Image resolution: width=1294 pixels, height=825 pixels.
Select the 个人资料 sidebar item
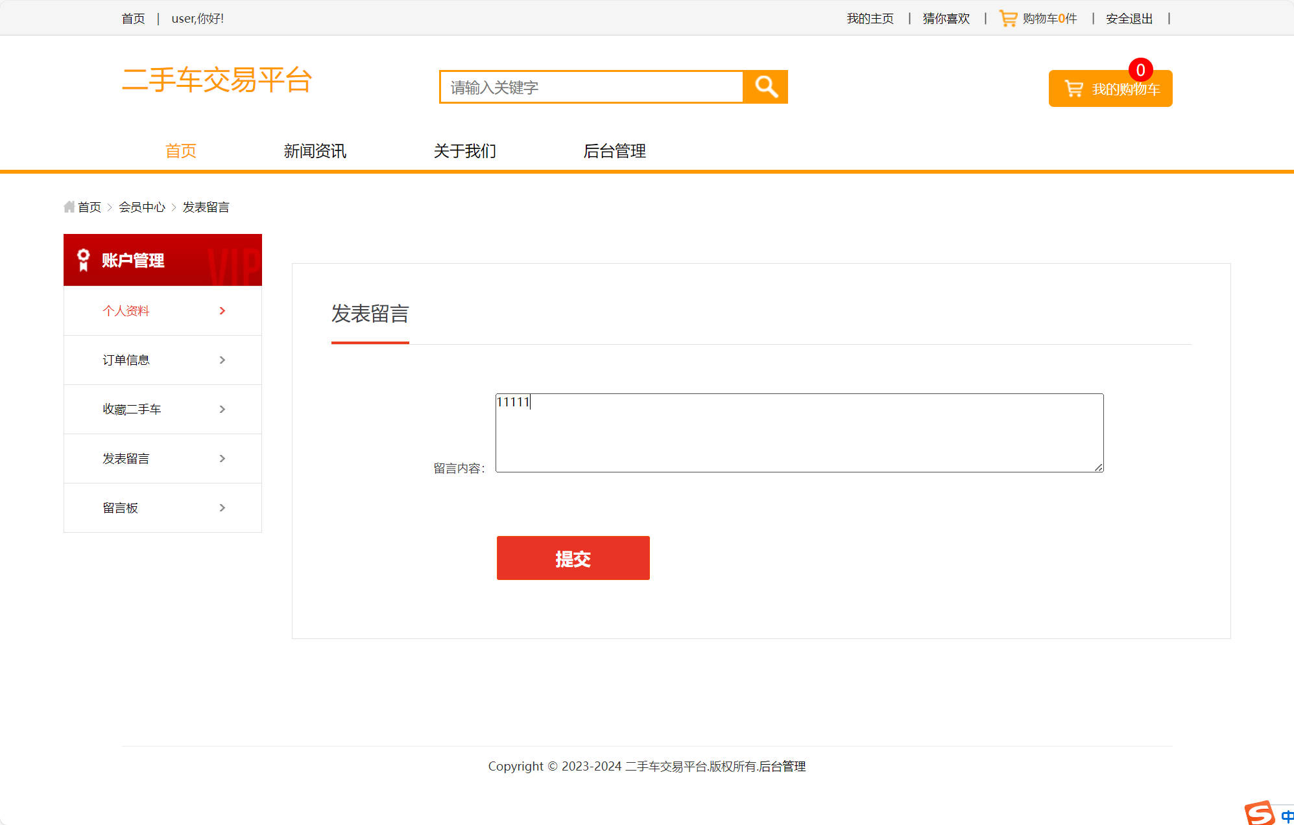[126, 310]
